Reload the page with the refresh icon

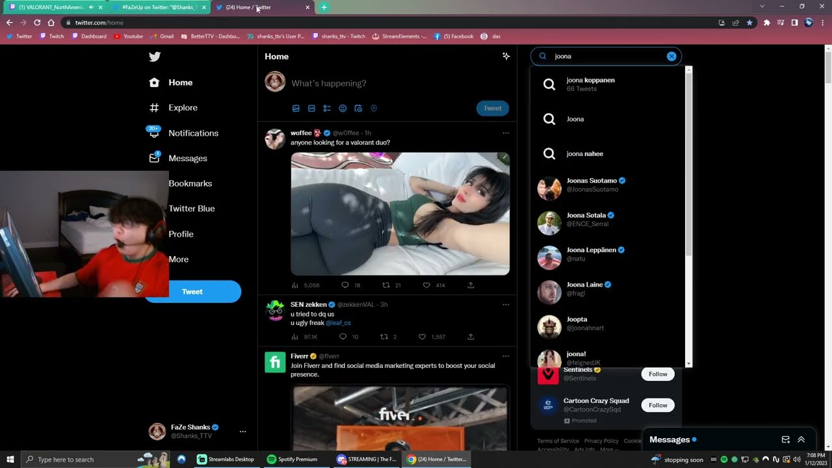(x=37, y=23)
